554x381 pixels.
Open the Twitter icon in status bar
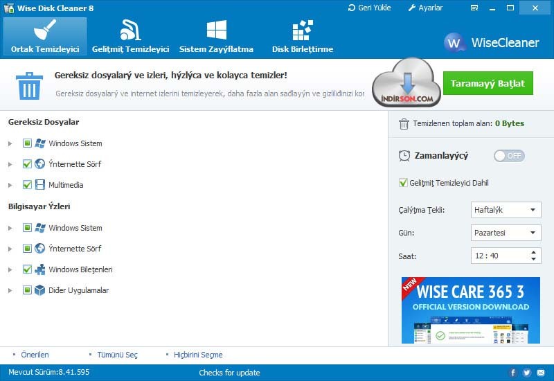(x=527, y=373)
